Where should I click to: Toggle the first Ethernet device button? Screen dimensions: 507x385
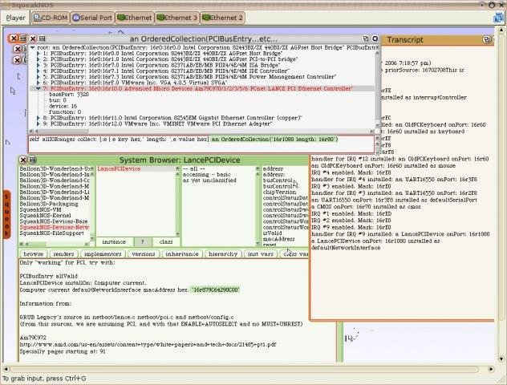tap(134, 18)
